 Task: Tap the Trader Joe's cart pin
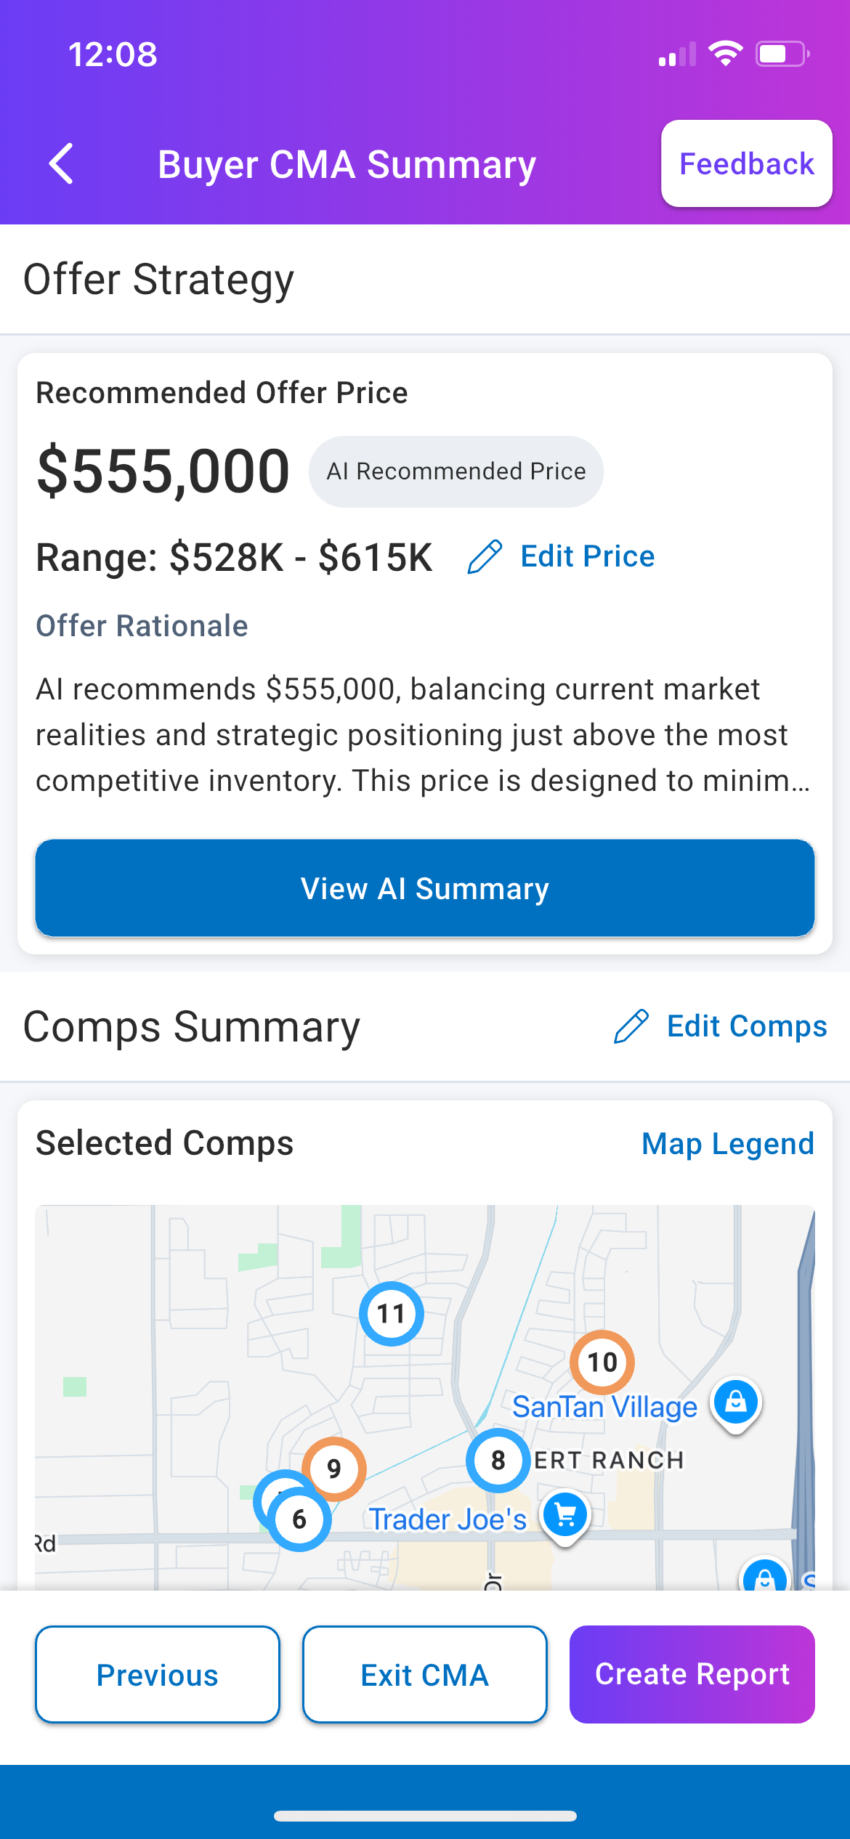tap(565, 1515)
